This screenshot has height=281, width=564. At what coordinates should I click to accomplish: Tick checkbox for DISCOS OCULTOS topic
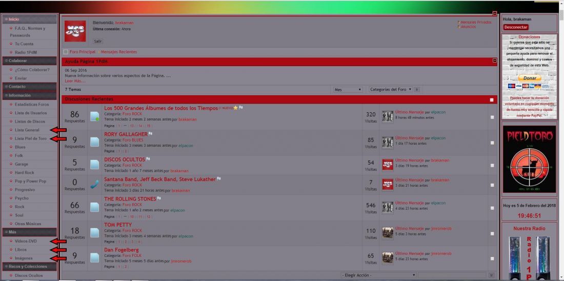(492, 166)
